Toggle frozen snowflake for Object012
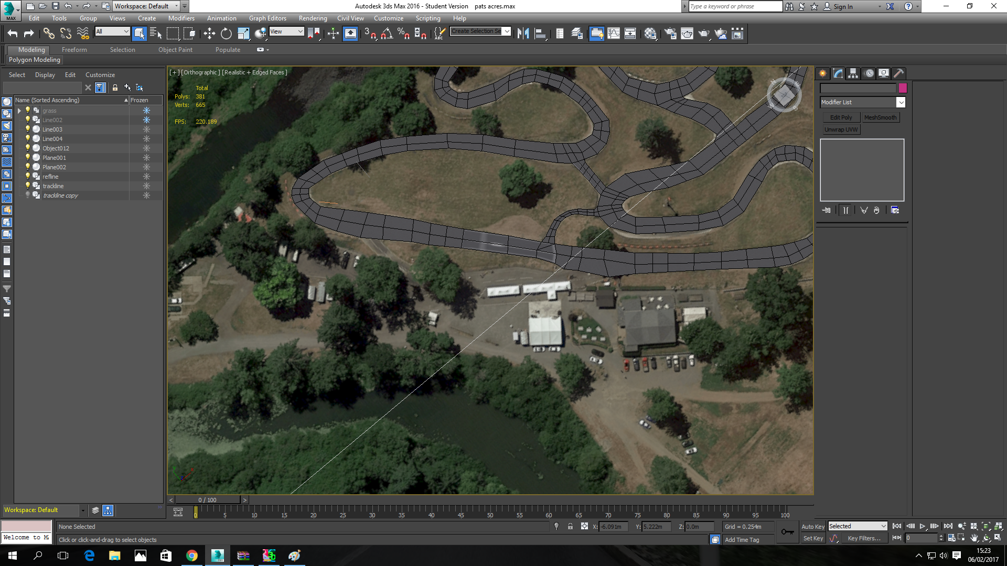 point(146,148)
